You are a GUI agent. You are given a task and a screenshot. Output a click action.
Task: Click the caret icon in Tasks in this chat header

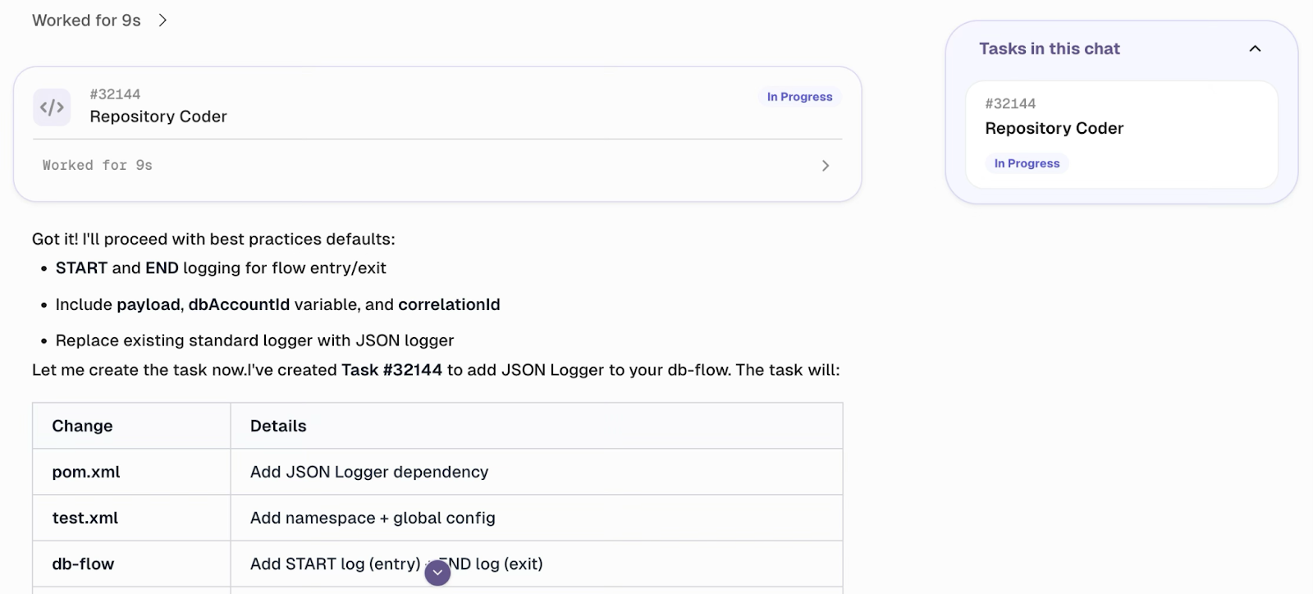click(1255, 48)
